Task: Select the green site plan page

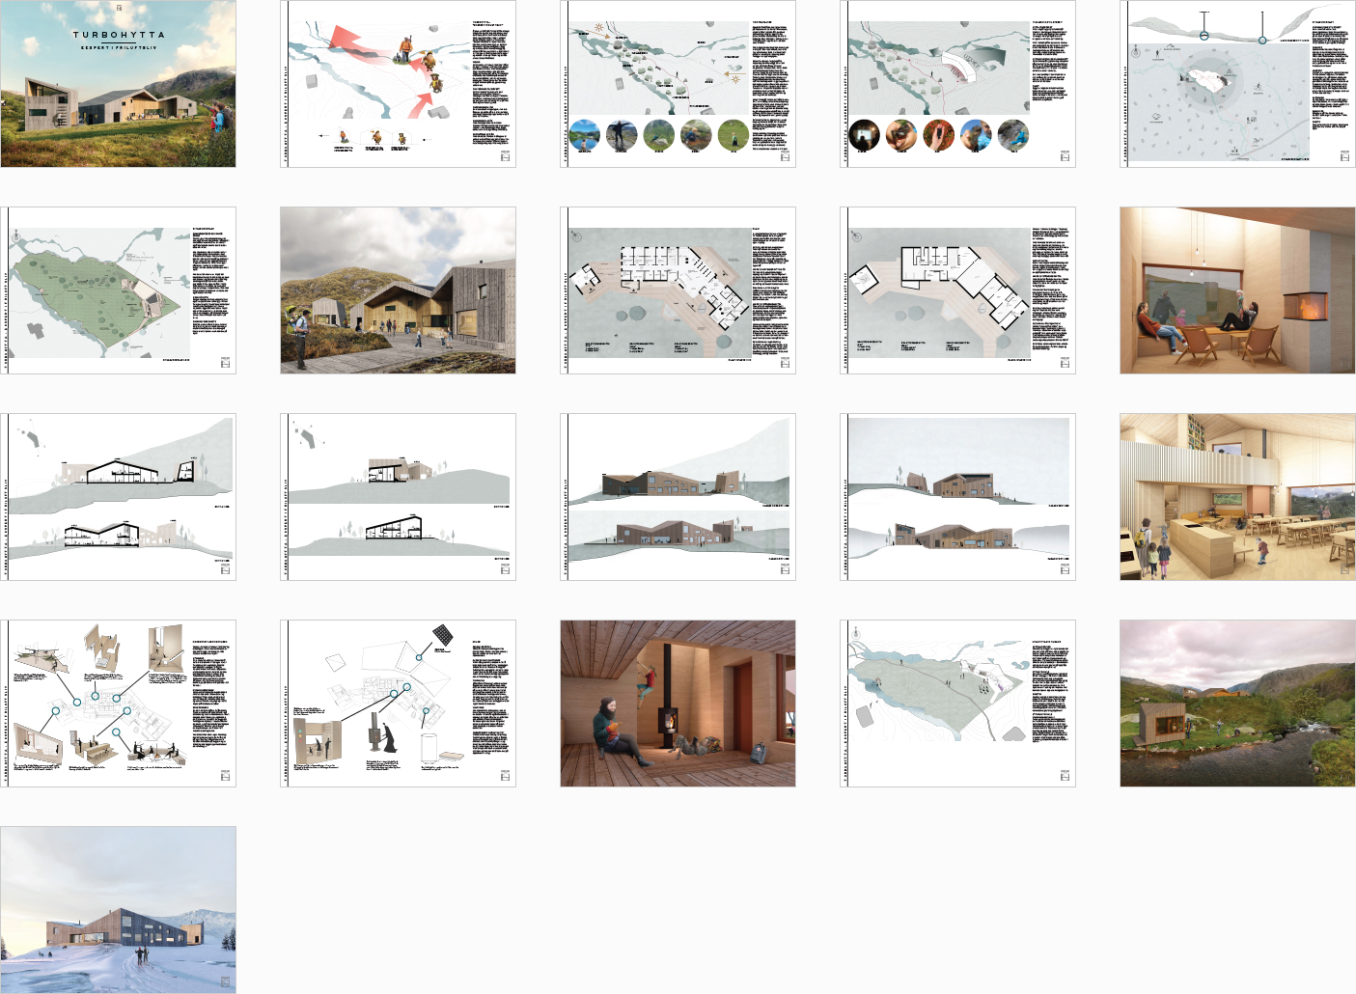Action: pyautogui.click(x=118, y=290)
